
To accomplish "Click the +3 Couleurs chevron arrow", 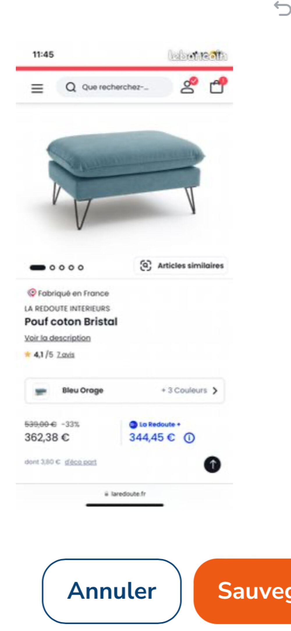I will [x=215, y=390].
